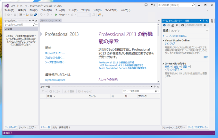Open the solution configurations combo box
Image resolution: width=218 pixels, height=138 pixels.
pos(83,15)
